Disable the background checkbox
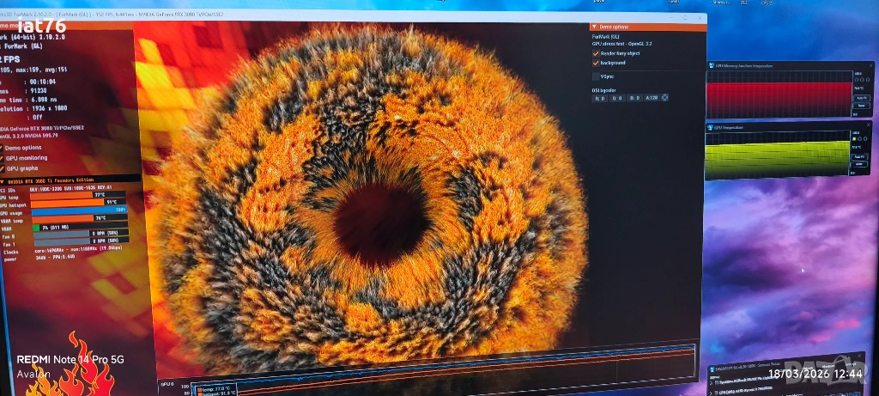The height and width of the screenshot is (396, 879). pos(596,63)
